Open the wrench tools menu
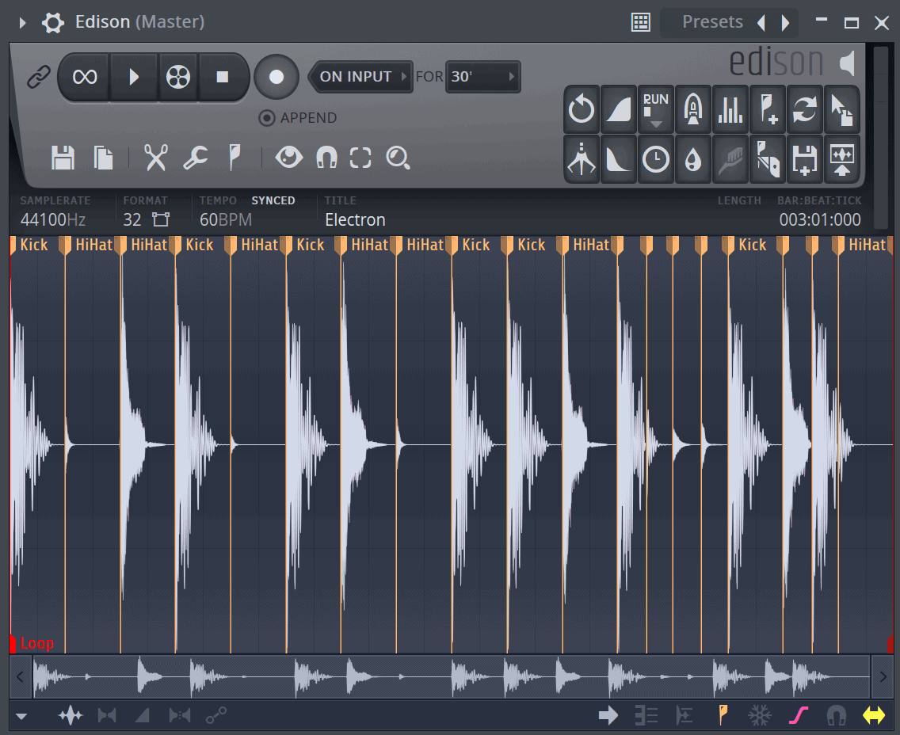900x735 pixels. pyautogui.click(x=196, y=158)
